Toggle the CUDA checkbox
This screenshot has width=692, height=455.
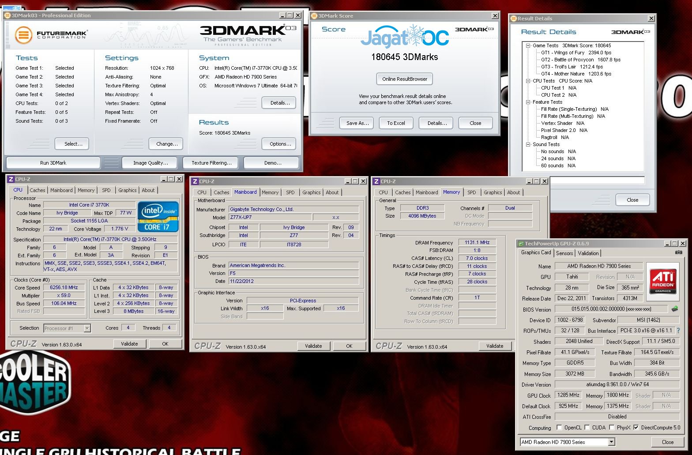coord(587,427)
